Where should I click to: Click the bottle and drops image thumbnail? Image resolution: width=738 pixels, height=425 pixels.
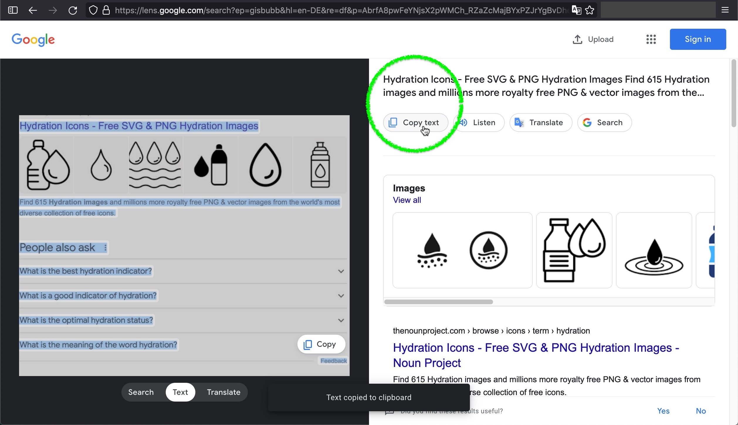[x=574, y=250]
